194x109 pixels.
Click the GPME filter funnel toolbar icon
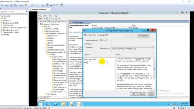click(59, 19)
